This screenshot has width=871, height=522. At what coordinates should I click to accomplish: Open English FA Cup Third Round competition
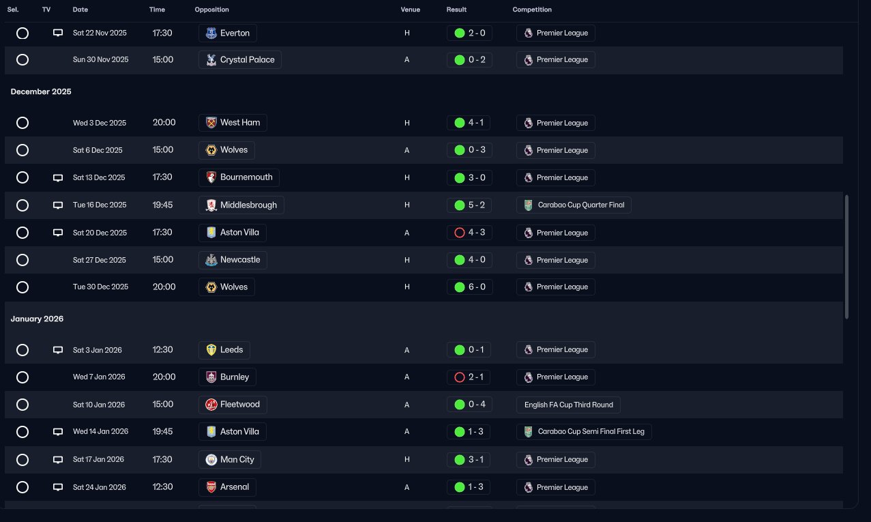click(568, 405)
